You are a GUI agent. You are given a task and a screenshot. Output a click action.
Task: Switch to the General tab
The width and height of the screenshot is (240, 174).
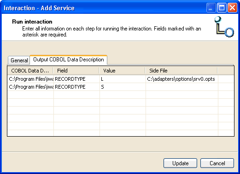[19, 60]
